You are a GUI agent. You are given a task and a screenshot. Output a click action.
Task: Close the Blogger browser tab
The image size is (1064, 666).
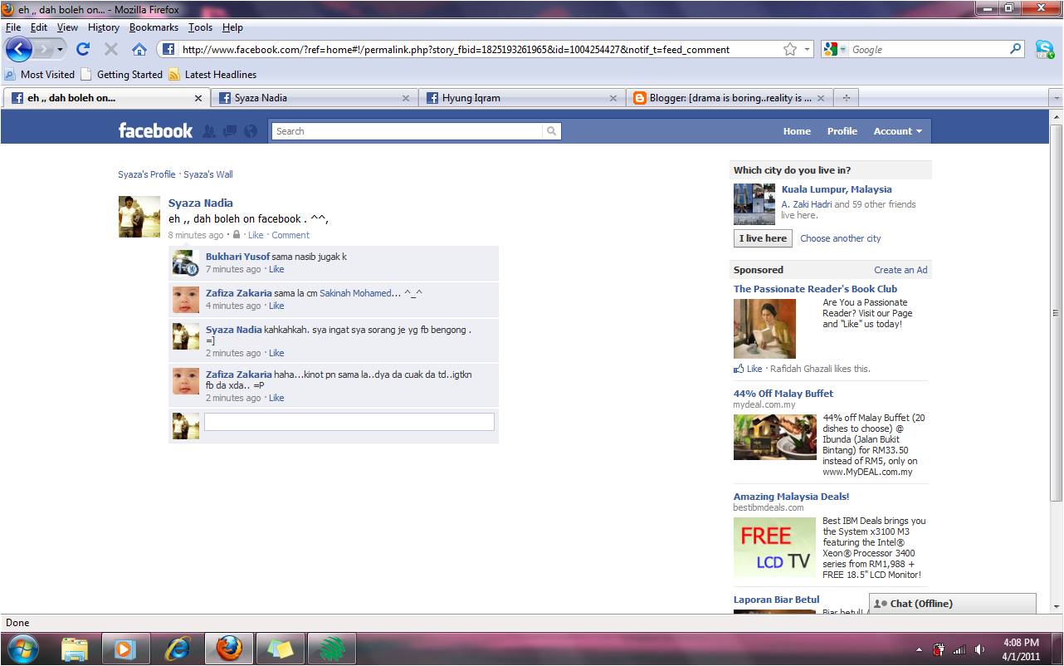(x=821, y=98)
